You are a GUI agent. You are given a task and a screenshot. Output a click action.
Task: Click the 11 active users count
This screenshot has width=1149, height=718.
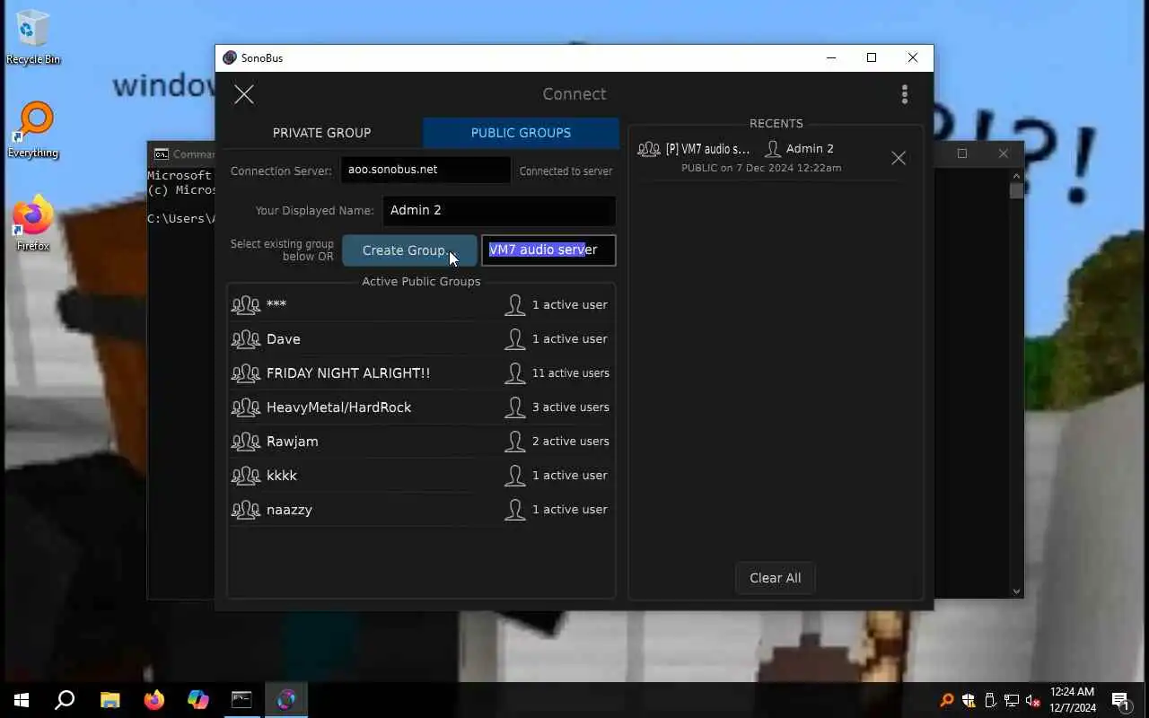[570, 373]
